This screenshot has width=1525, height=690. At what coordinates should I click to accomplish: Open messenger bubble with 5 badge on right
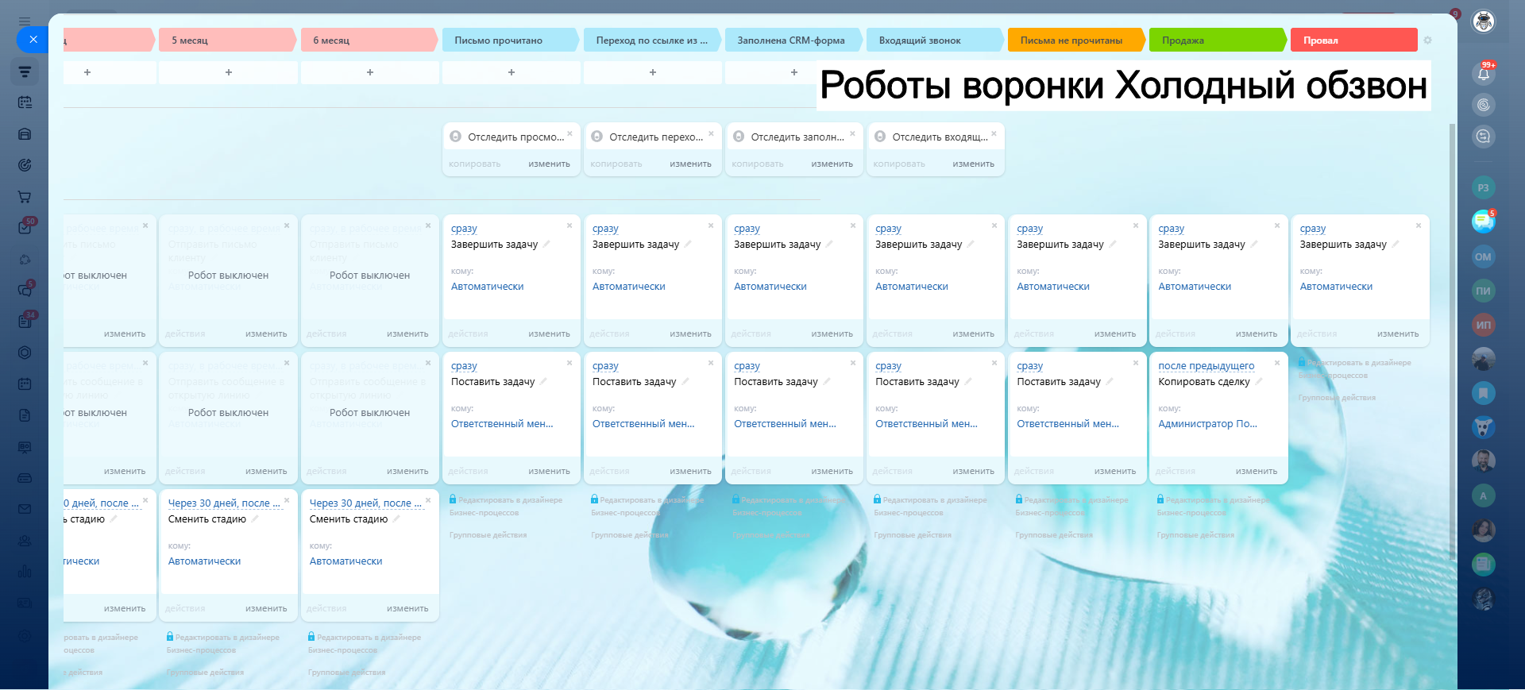pyautogui.click(x=1484, y=222)
